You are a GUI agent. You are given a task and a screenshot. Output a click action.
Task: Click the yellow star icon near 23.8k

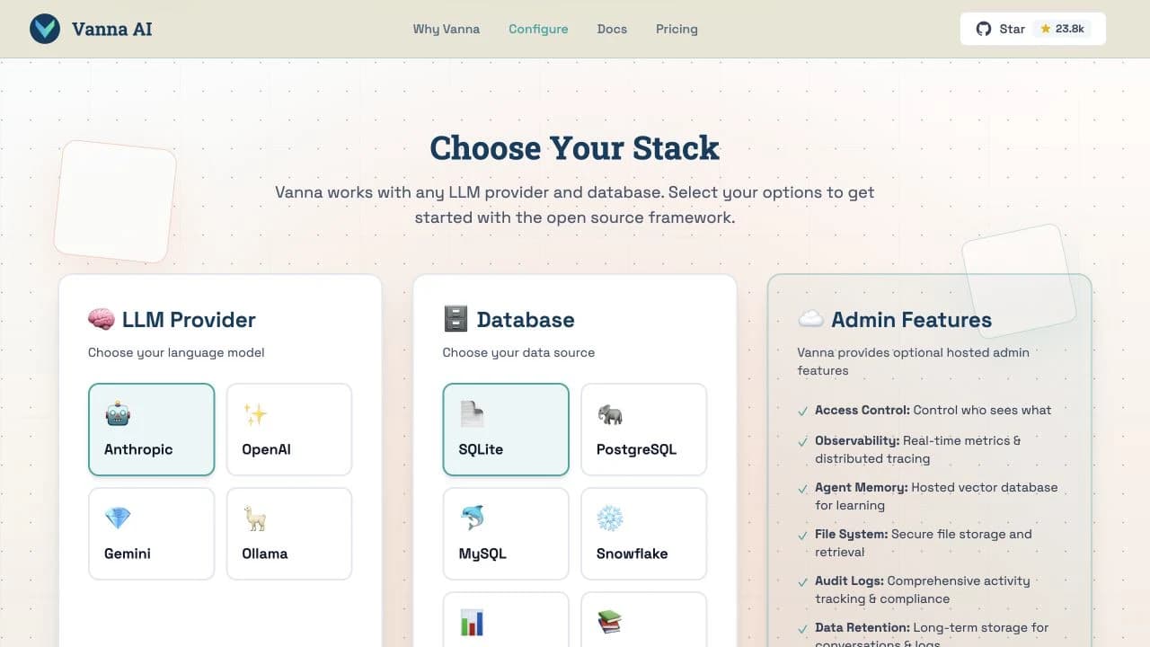(x=1046, y=29)
